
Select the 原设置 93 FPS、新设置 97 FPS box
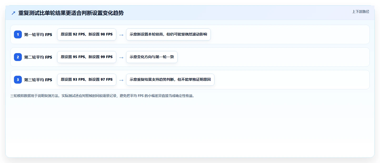(87, 80)
